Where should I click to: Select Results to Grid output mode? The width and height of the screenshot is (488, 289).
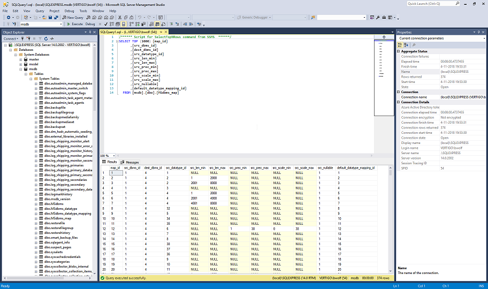157,24
